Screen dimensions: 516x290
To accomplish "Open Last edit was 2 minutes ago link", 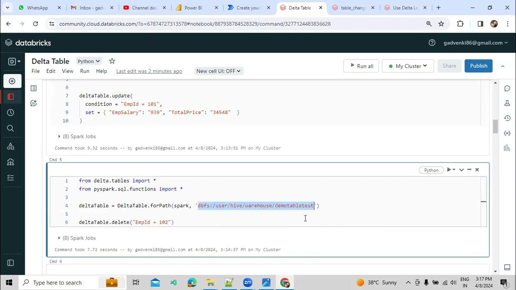I will (149, 71).
